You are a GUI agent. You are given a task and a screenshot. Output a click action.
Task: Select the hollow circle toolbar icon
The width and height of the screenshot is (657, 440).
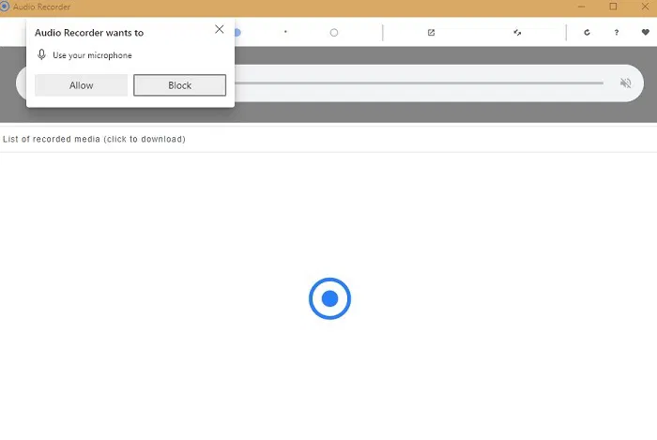point(334,32)
